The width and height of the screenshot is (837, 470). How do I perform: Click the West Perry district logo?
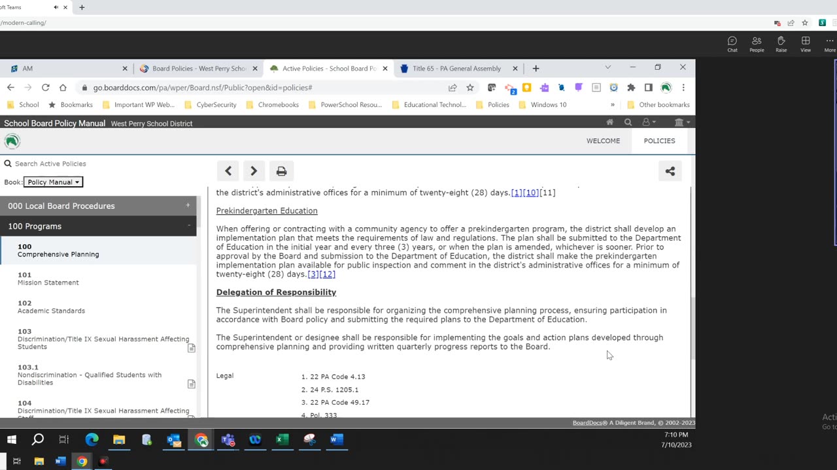click(x=12, y=141)
